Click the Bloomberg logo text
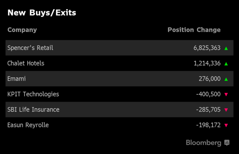 tap(204, 143)
